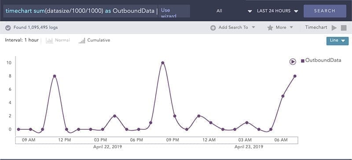352x160 pixels.
Task: Select the 03 AM label on the time axis
Action: 245,140
